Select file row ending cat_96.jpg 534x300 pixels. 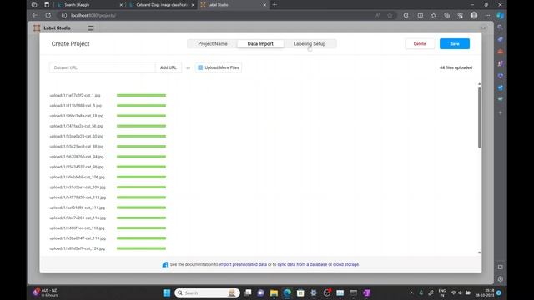point(76,167)
